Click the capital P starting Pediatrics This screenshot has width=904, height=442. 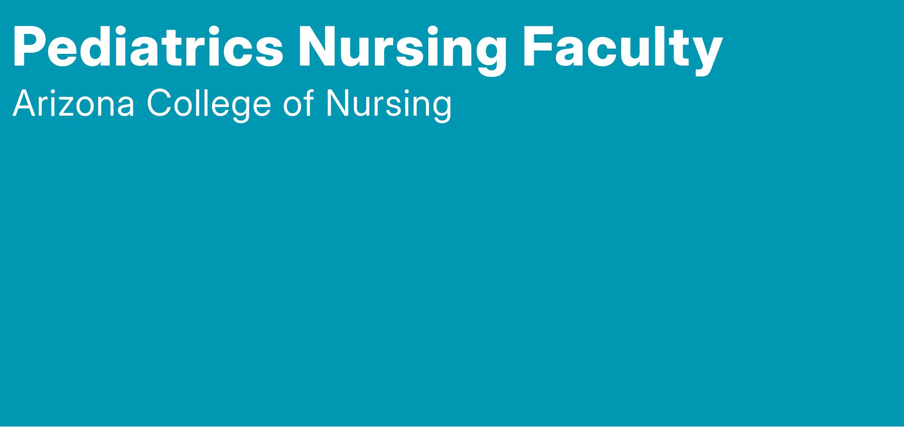point(29,47)
